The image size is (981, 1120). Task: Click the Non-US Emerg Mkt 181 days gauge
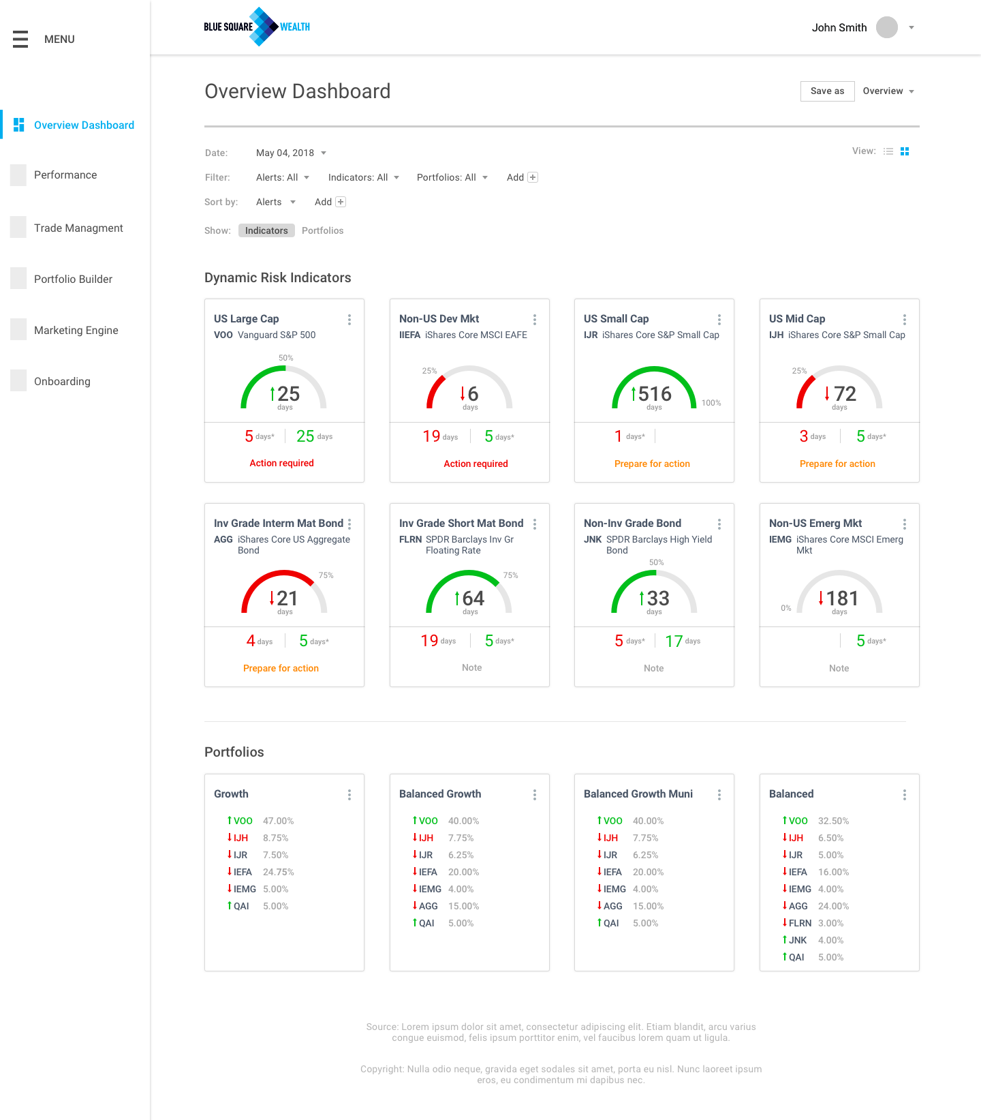pyautogui.click(x=839, y=592)
